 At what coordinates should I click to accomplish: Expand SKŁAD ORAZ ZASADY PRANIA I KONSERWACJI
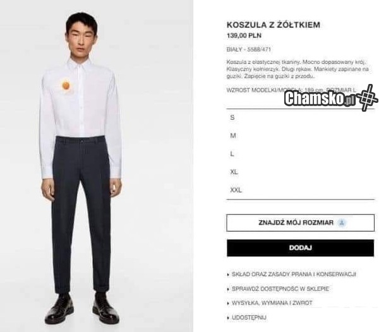point(294,275)
